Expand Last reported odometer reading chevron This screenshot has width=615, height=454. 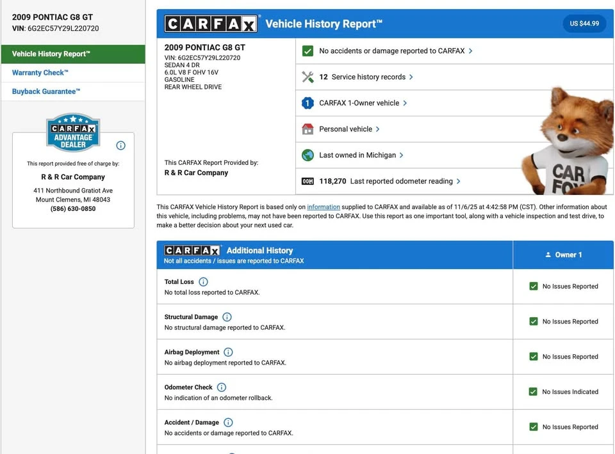tap(459, 181)
